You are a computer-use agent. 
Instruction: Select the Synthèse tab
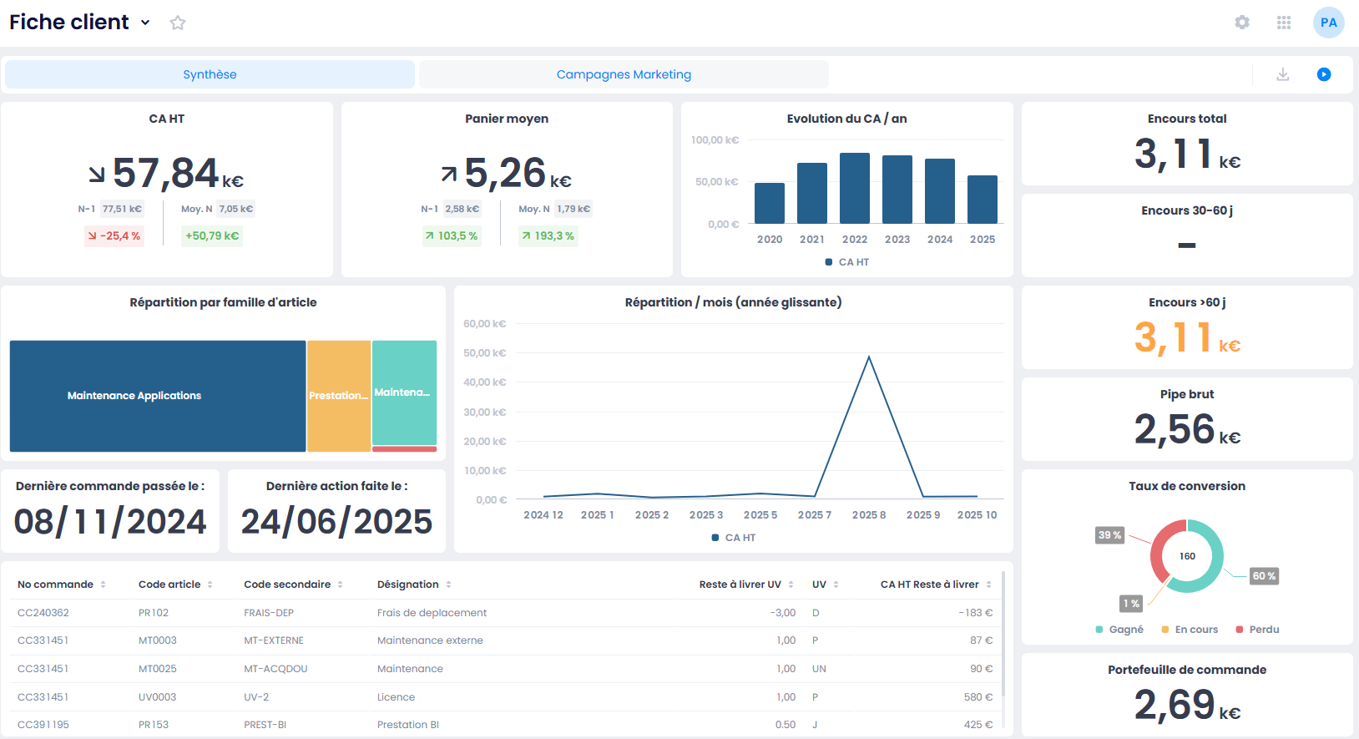tap(210, 74)
